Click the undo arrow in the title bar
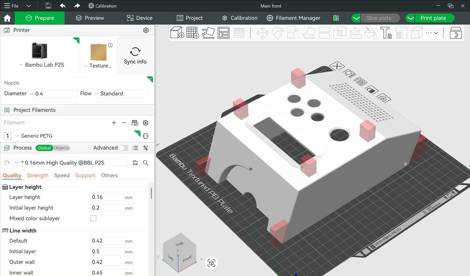The height and width of the screenshot is (276, 470). (x=63, y=6)
